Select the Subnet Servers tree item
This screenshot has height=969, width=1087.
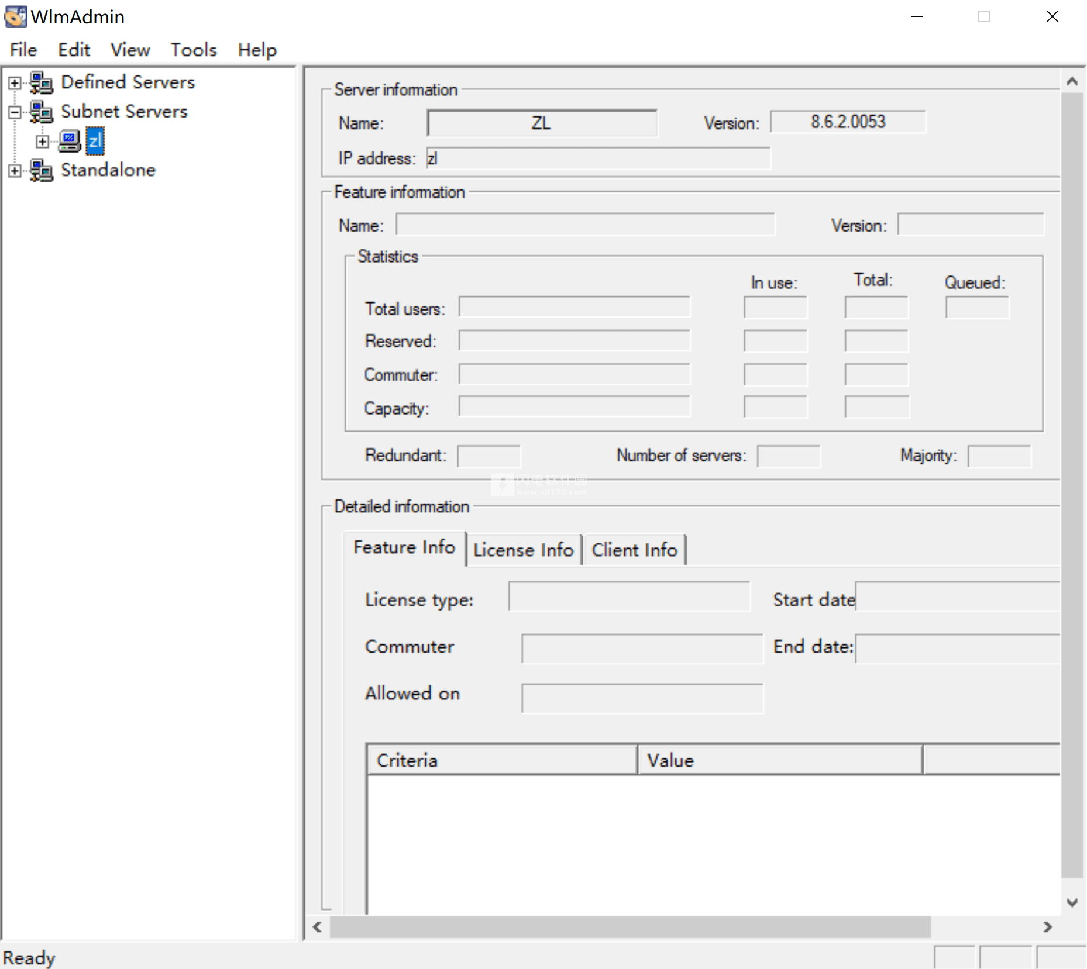pyautogui.click(x=124, y=112)
